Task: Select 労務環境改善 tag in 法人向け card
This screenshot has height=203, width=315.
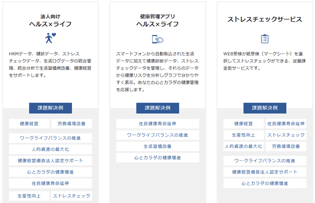Action: pyautogui.click(x=72, y=124)
